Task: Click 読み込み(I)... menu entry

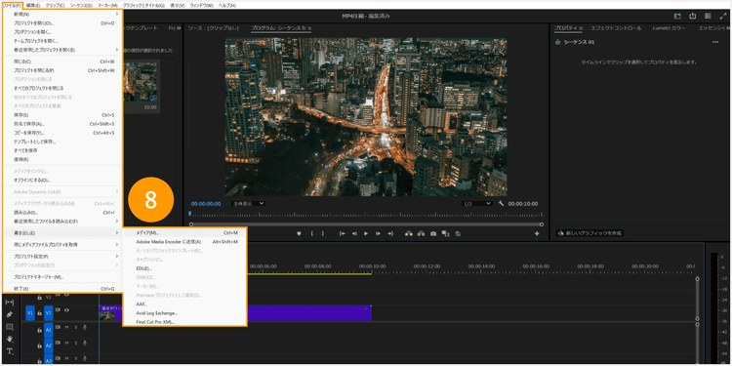Action: [x=63, y=212]
